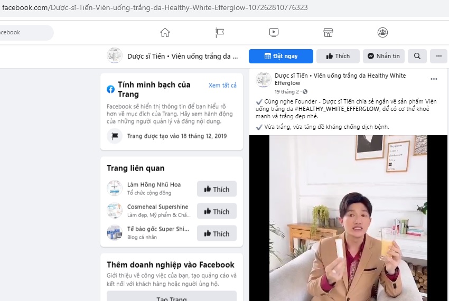Like the 'Cosmeheal Supershine' related page
Image resolution: width=449 pixels, height=301 pixels.
pos(217,211)
